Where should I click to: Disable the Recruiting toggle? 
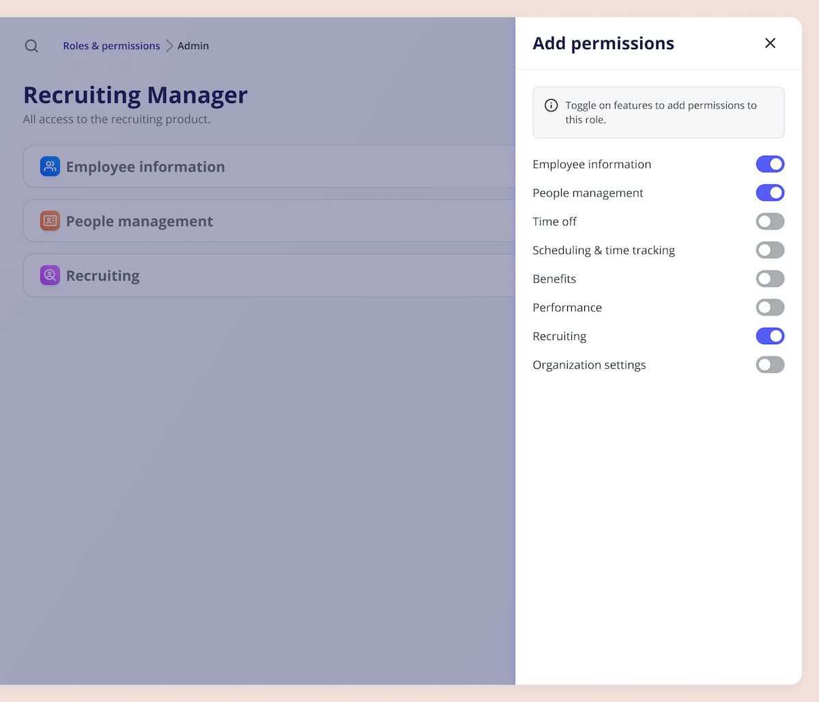point(770,336)
